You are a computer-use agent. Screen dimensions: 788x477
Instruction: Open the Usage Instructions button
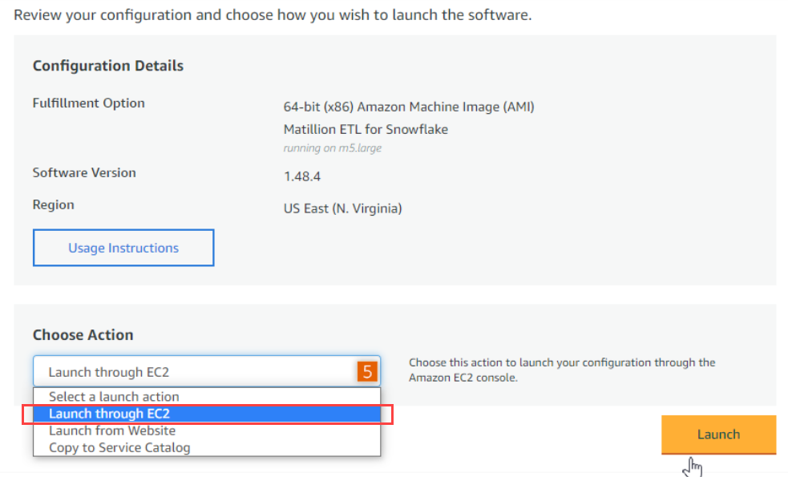(123, 248)
